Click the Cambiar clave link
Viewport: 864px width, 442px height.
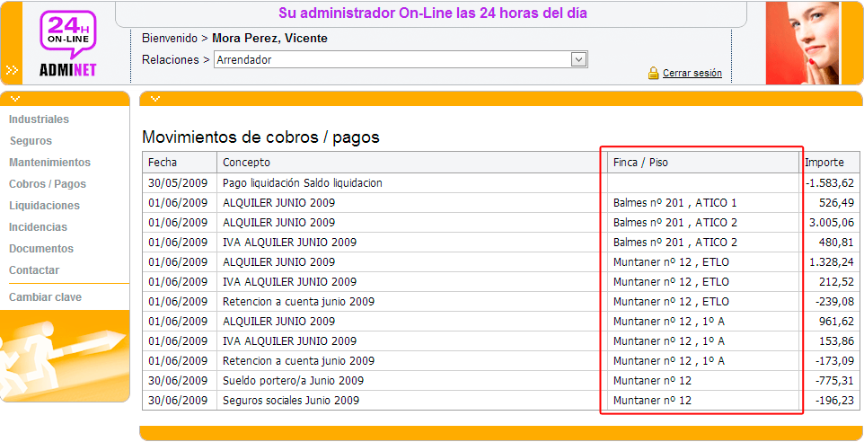click(x=45, y=297)
